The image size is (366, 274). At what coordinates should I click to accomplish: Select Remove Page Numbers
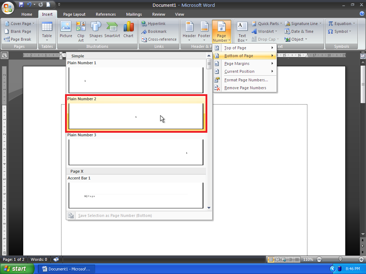244,88
